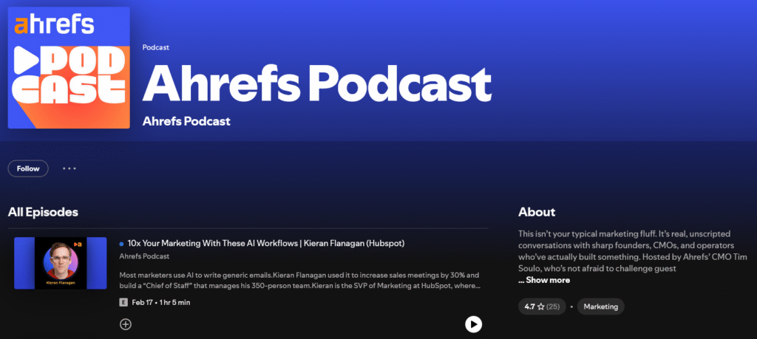Click the Ahrefs Podcast cover art

pyautogui.click(x=69, y=68)
